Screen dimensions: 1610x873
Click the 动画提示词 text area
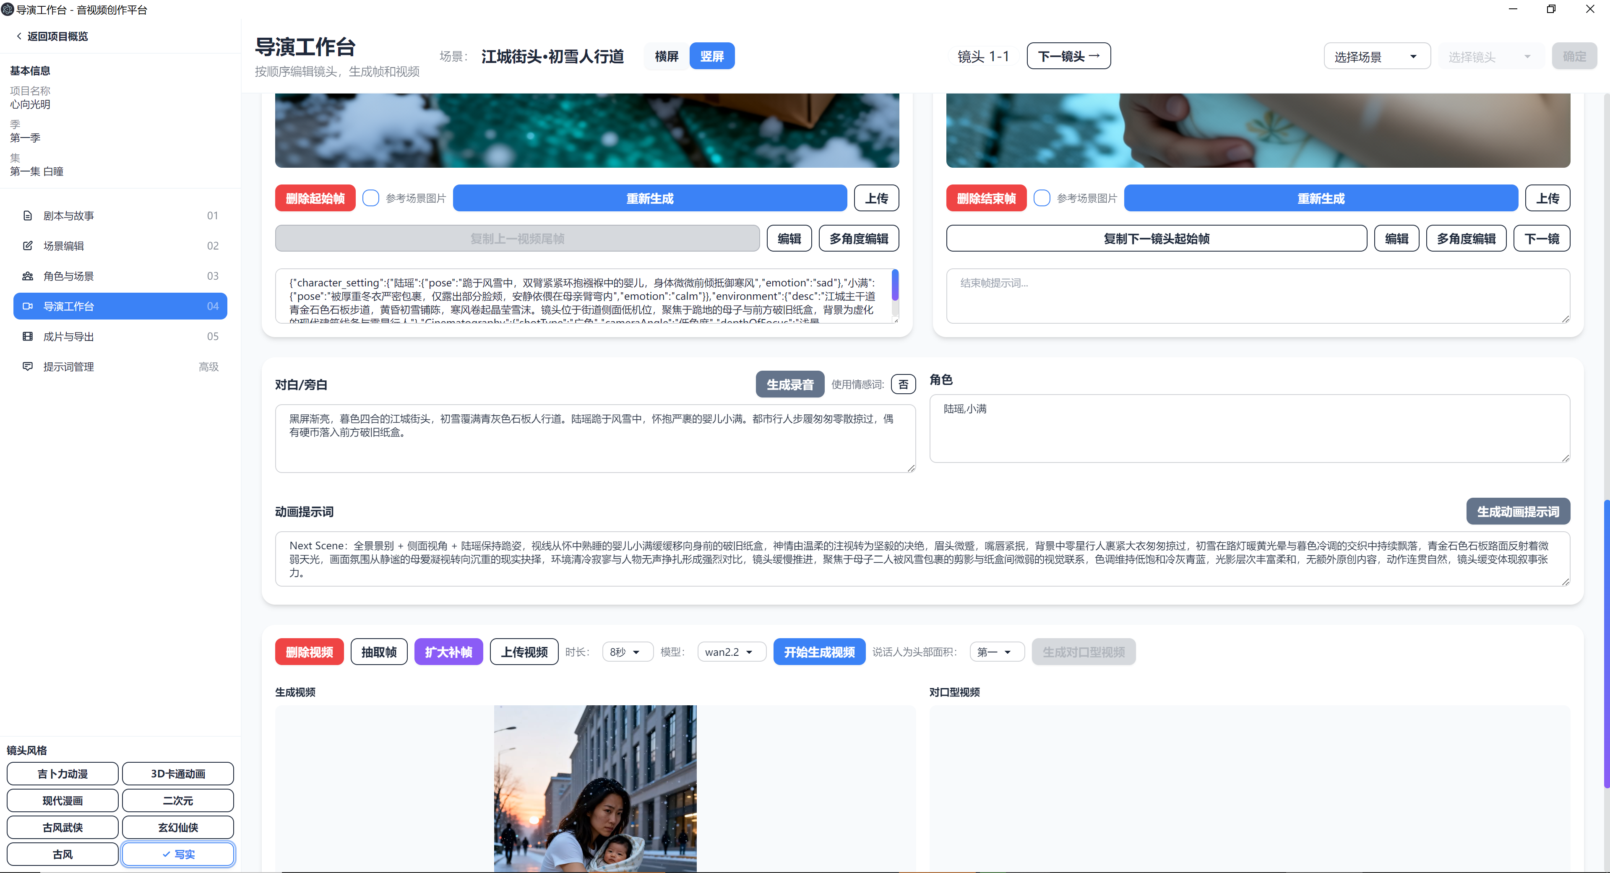pos(922,559)
